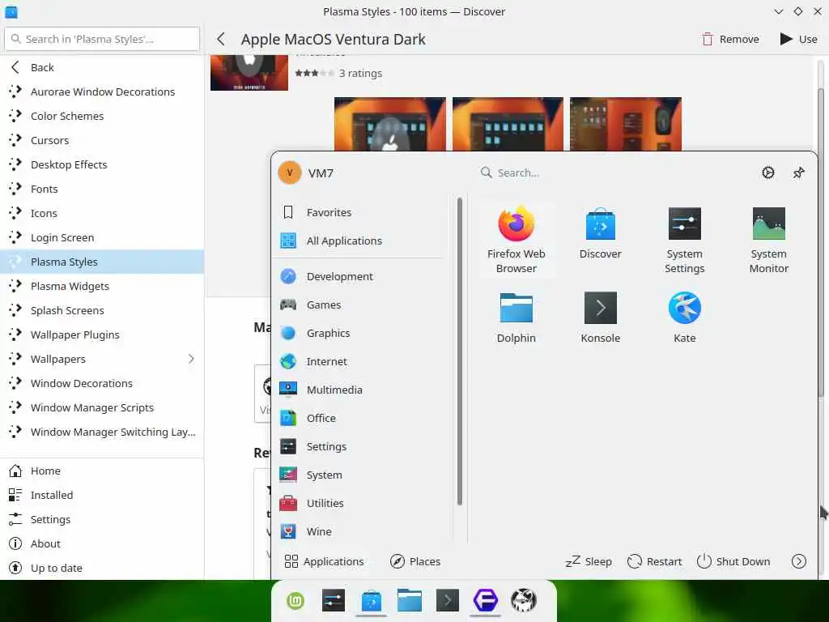Image resolution: width=829 pixels, height=622 pixels.
Task: Open the Graphics category
Action: coord(362,333)
